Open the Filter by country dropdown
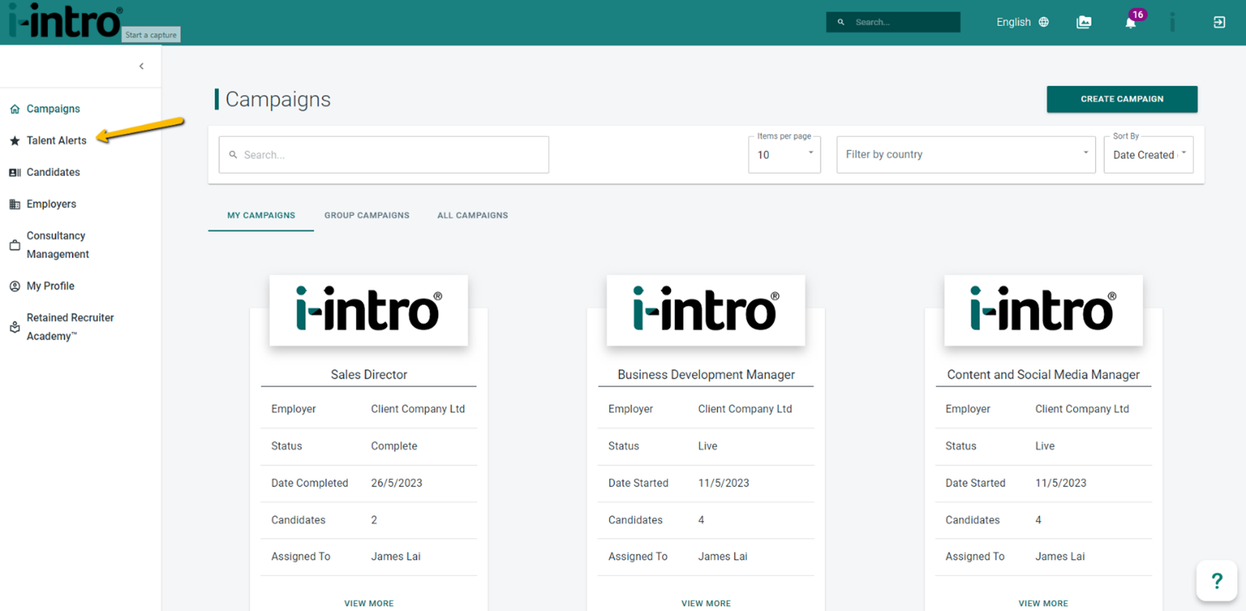 [966, 154]
